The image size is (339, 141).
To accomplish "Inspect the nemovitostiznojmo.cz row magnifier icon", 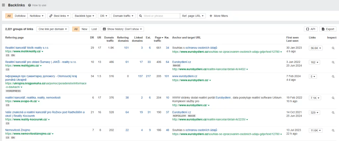I will [333, 131].
